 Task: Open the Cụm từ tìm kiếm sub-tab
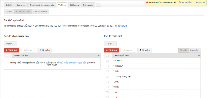click(40, 12)
